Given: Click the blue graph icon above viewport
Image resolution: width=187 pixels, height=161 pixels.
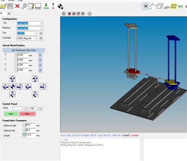Looking at the screenshot, I should [90, 14].
